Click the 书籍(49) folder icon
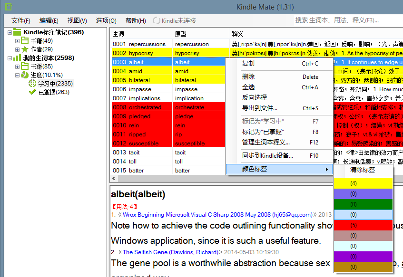Viewport: 403px width, 277px height. (x=25, y=40)
